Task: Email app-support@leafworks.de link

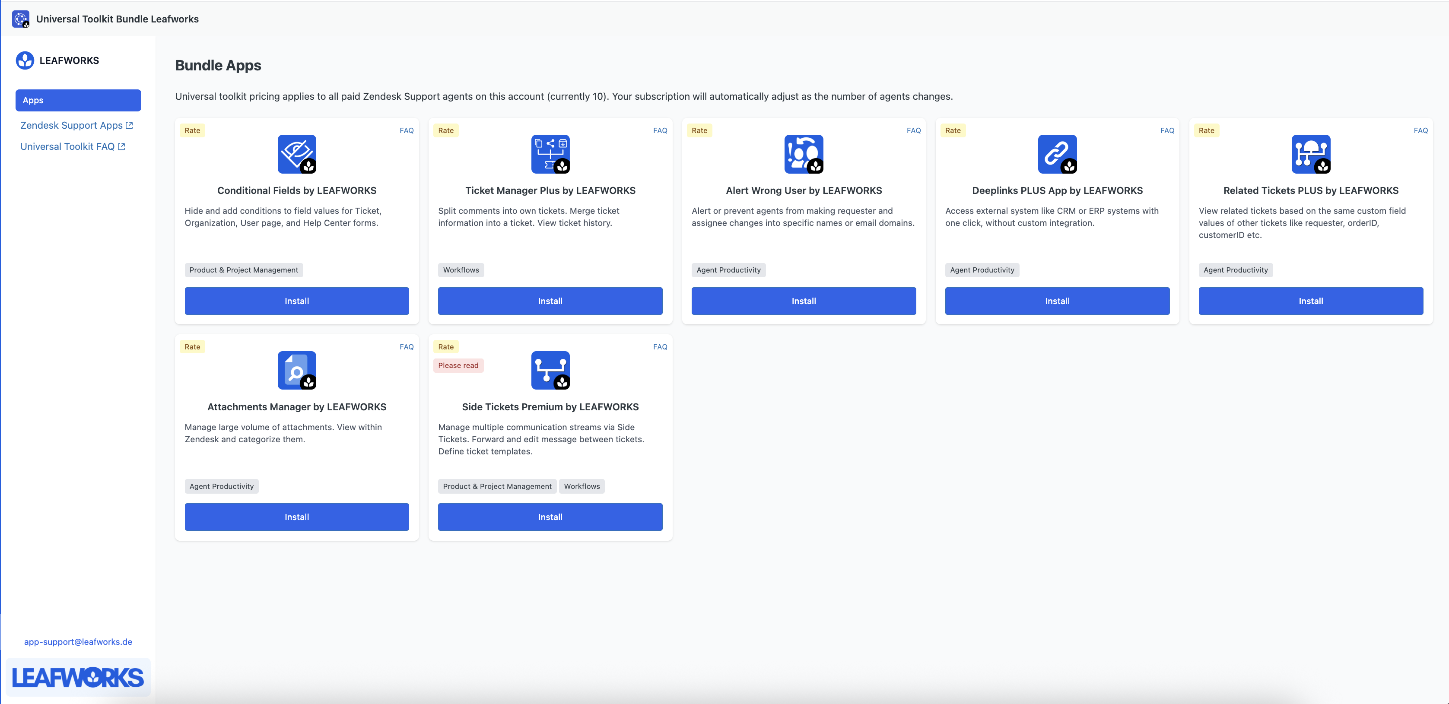Action: (x=78, y=641)
